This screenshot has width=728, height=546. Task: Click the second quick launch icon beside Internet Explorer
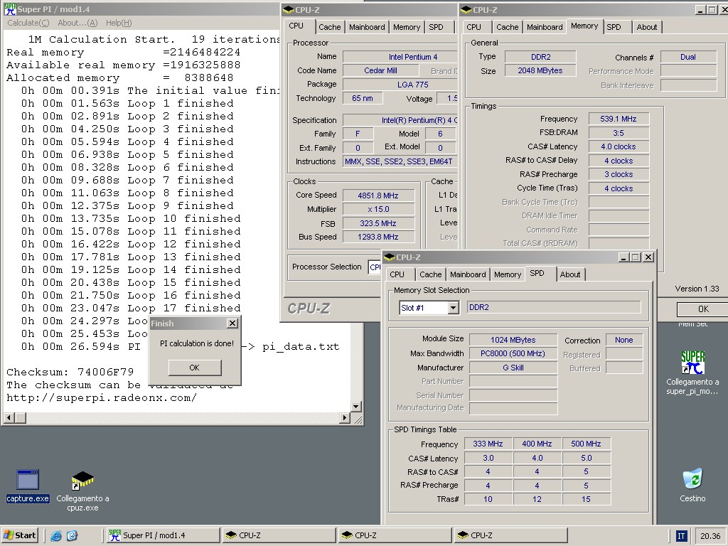click(72, 535)
